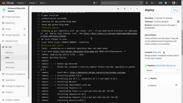This screenshot has height=103, width=183.
Task: Open the More dropdown menu
Action: [43, 3]
